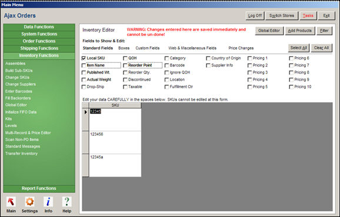Check the Discontinued checkbox
This screenshot has width=340, height=217.
(125, 80)
